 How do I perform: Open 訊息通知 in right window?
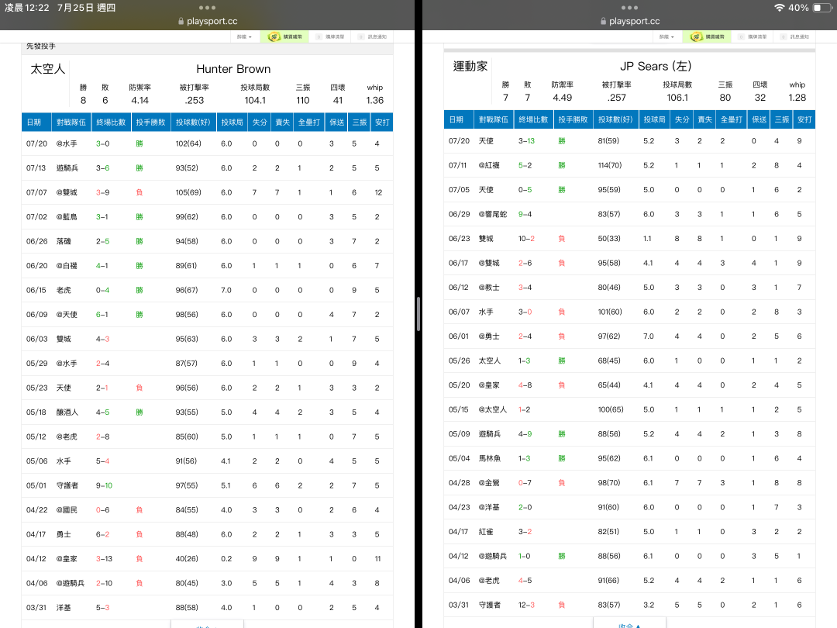click(795, 37)
